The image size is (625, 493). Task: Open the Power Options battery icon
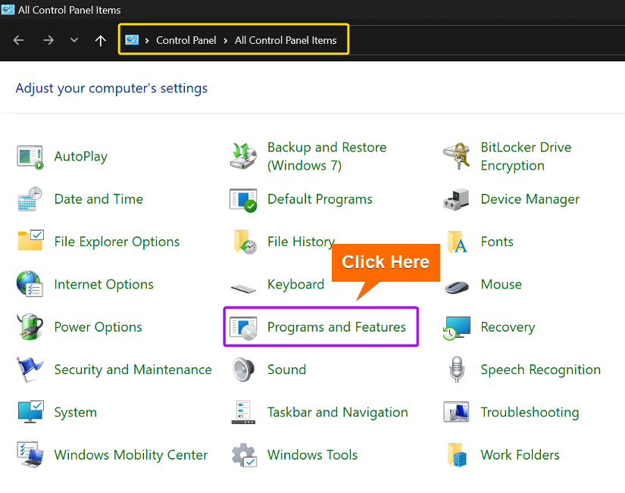click(30, 326)
